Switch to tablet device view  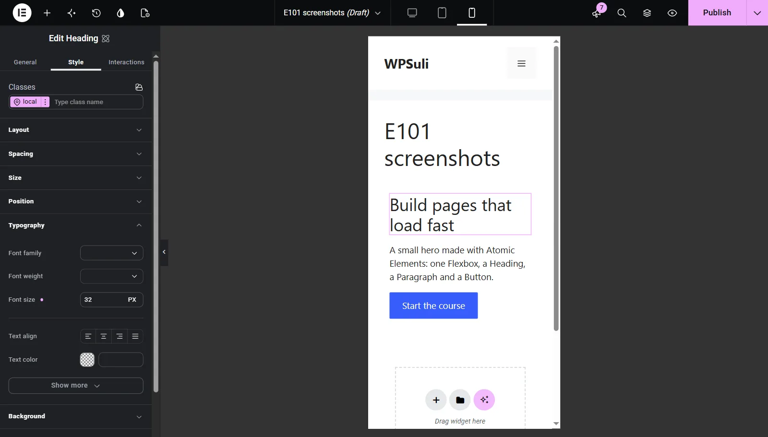click(442, 13)
